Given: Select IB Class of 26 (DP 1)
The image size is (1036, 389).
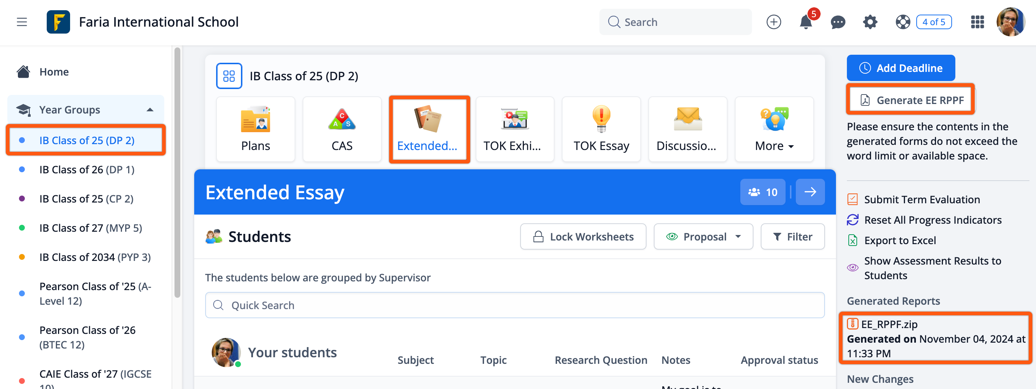Looking at the screenshot, I should pos(87,170).
